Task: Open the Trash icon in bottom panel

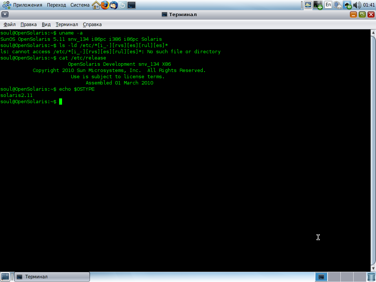Action: click(371, 277)
